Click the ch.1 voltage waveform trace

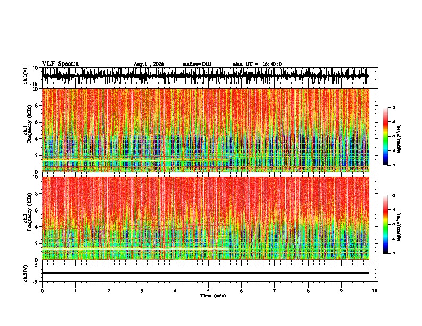pos(206,76)
